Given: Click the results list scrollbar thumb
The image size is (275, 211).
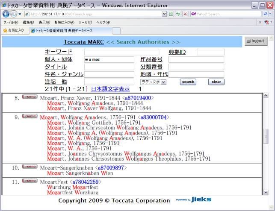Looking at the screenshot, I should (266, 136).
